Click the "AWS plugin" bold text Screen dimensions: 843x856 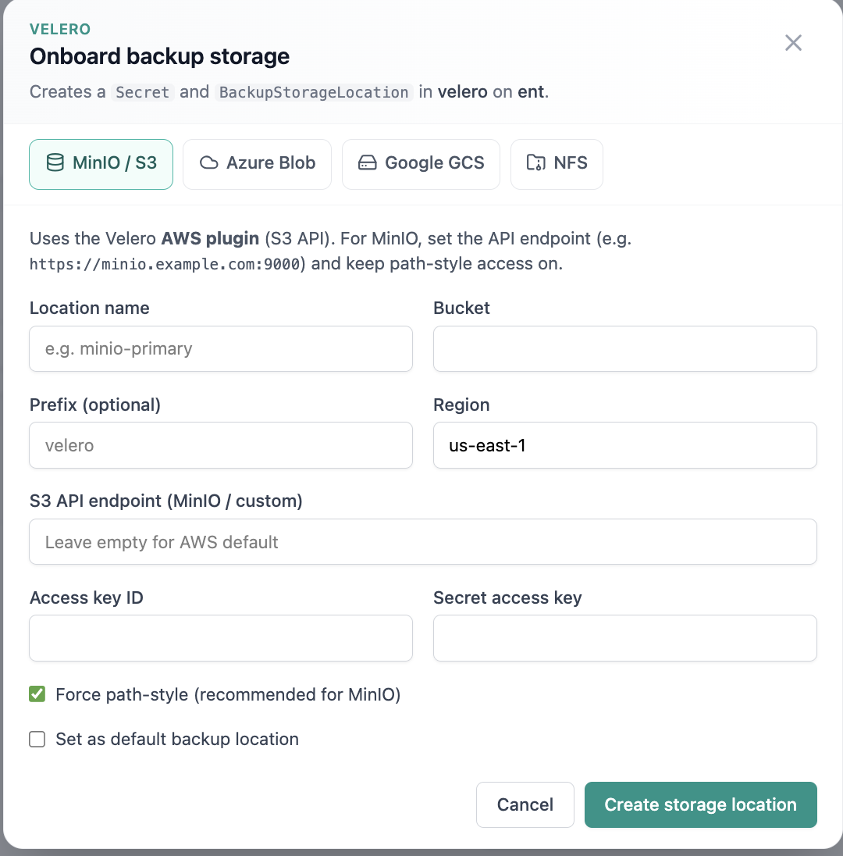pyautogui.click(x=210, y=238)
